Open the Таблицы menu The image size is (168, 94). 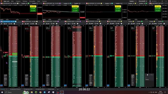pos(25,1)
